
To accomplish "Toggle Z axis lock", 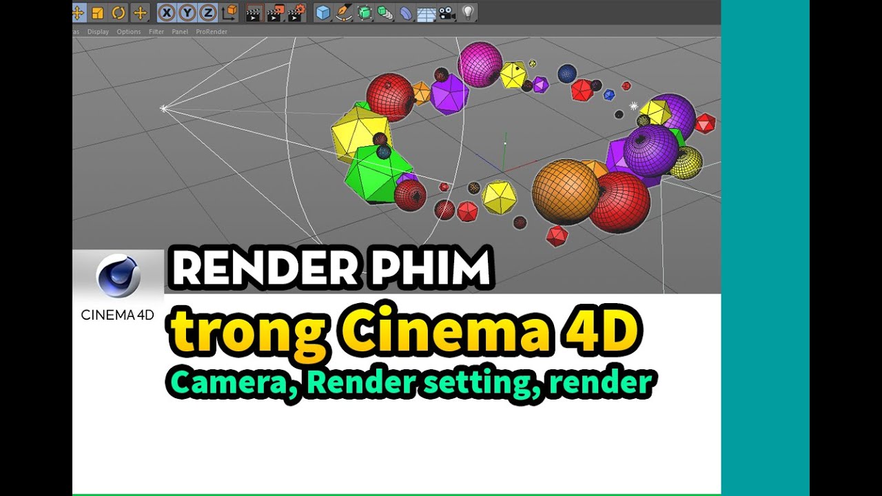I will coord(207,12).
